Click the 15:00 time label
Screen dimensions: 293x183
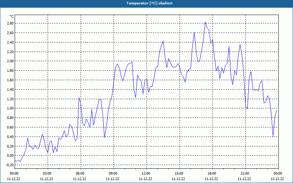179,173
